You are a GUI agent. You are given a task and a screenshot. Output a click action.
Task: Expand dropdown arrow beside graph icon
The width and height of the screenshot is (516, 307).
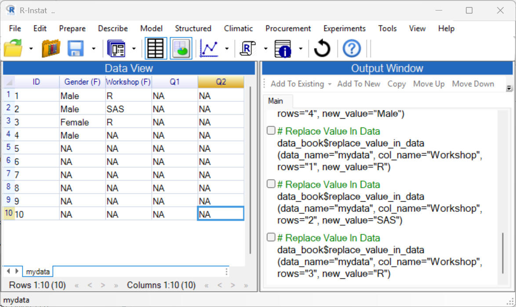coord(227,49)
